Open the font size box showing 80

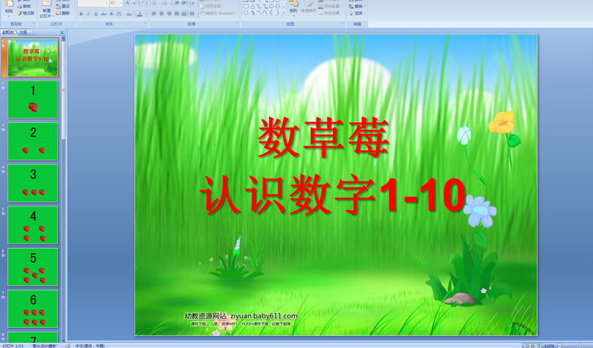(116, 3)
